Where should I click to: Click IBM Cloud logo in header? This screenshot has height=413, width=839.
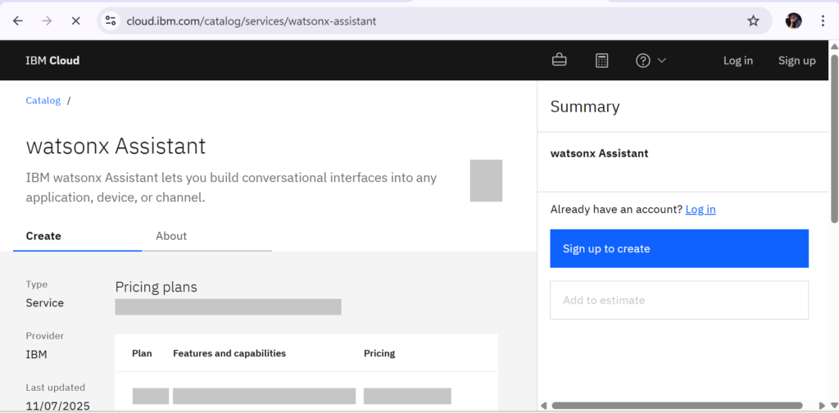tap(52, 61)
